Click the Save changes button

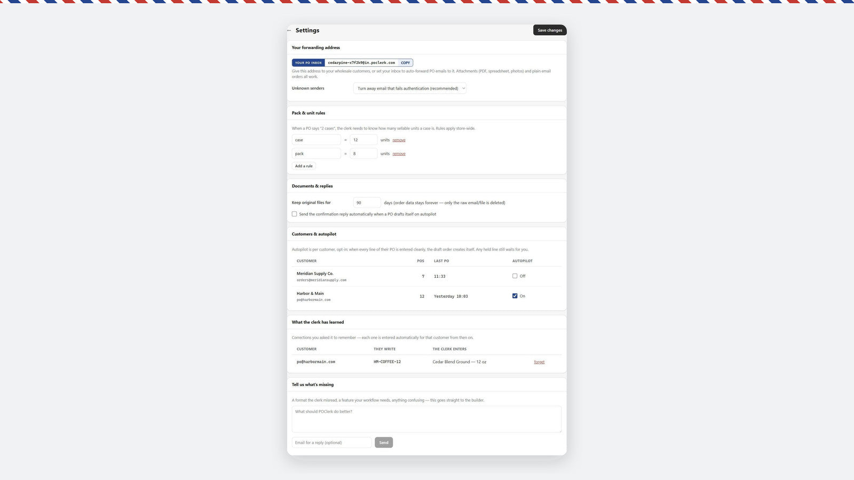click(x=550, y=30)
